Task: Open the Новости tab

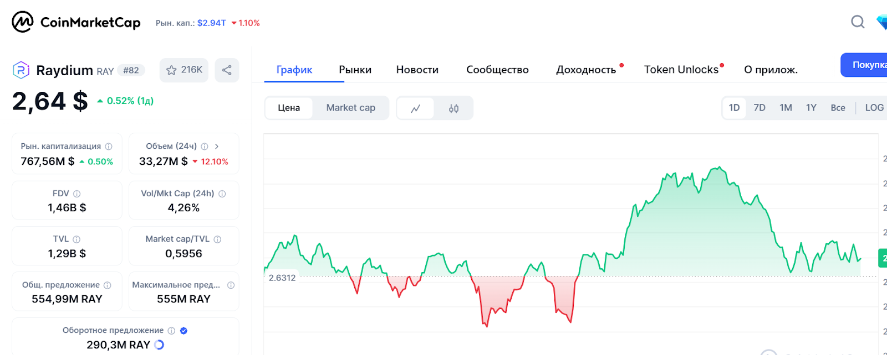Action: click(x=417, y=70)
